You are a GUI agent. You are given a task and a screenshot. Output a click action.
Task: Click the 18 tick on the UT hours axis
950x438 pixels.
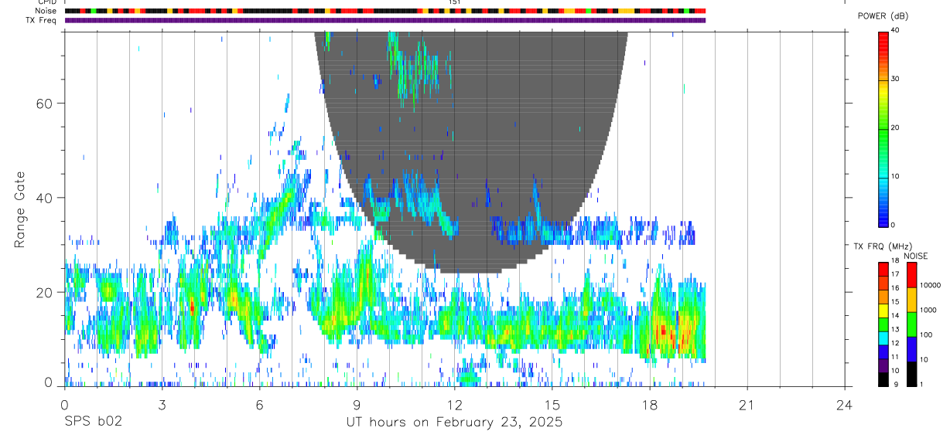click(x=649, y=404)
